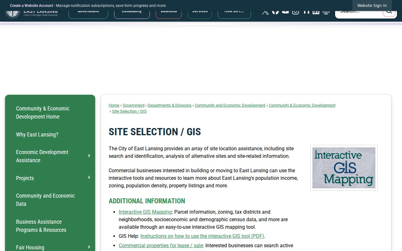Open Fair Housing sidebar link

pyautogui.click(x=30, y=248)
